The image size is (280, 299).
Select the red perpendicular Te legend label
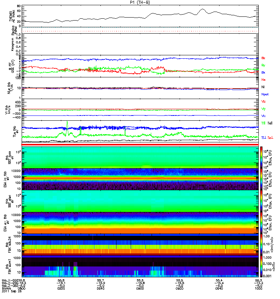[x=270, y=138]
